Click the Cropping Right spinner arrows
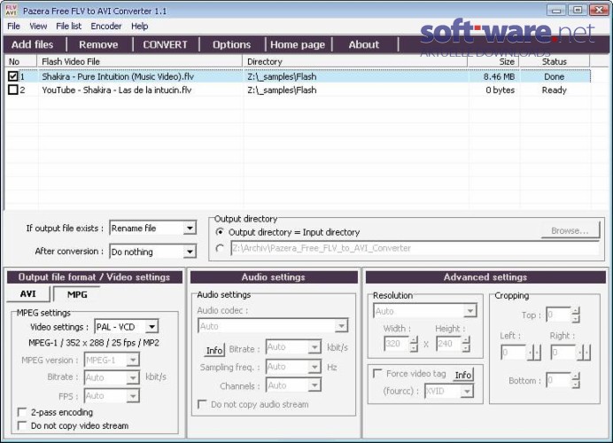Screen dimensions: 613x443 pyautogui.click(x=583, y=353)
